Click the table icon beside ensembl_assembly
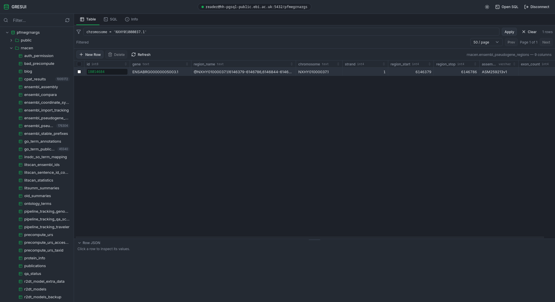The image size is (555, 302). [21, 87]
